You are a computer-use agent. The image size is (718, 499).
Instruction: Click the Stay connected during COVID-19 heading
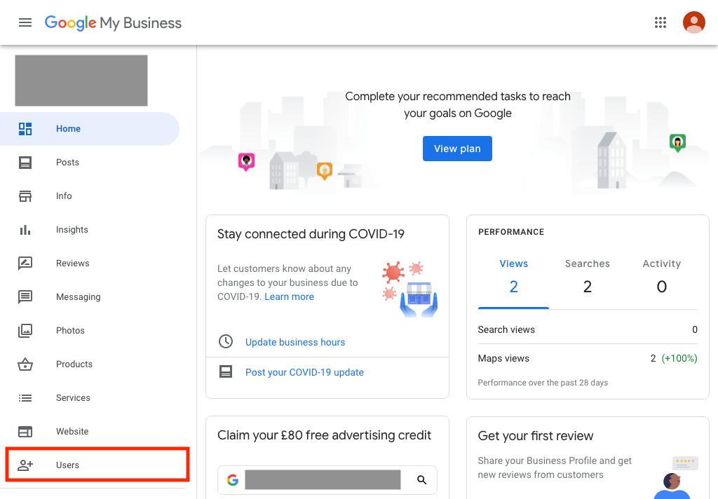click(x=311, y=234)
